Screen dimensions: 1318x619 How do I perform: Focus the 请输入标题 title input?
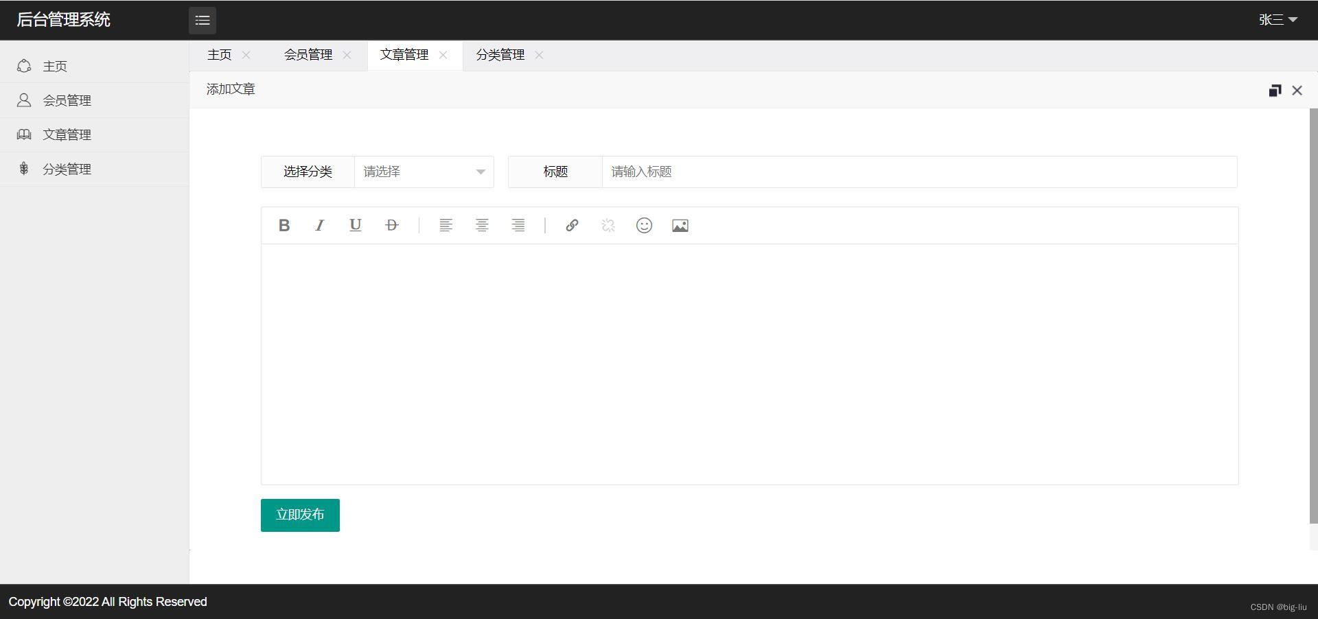point(919,172)
